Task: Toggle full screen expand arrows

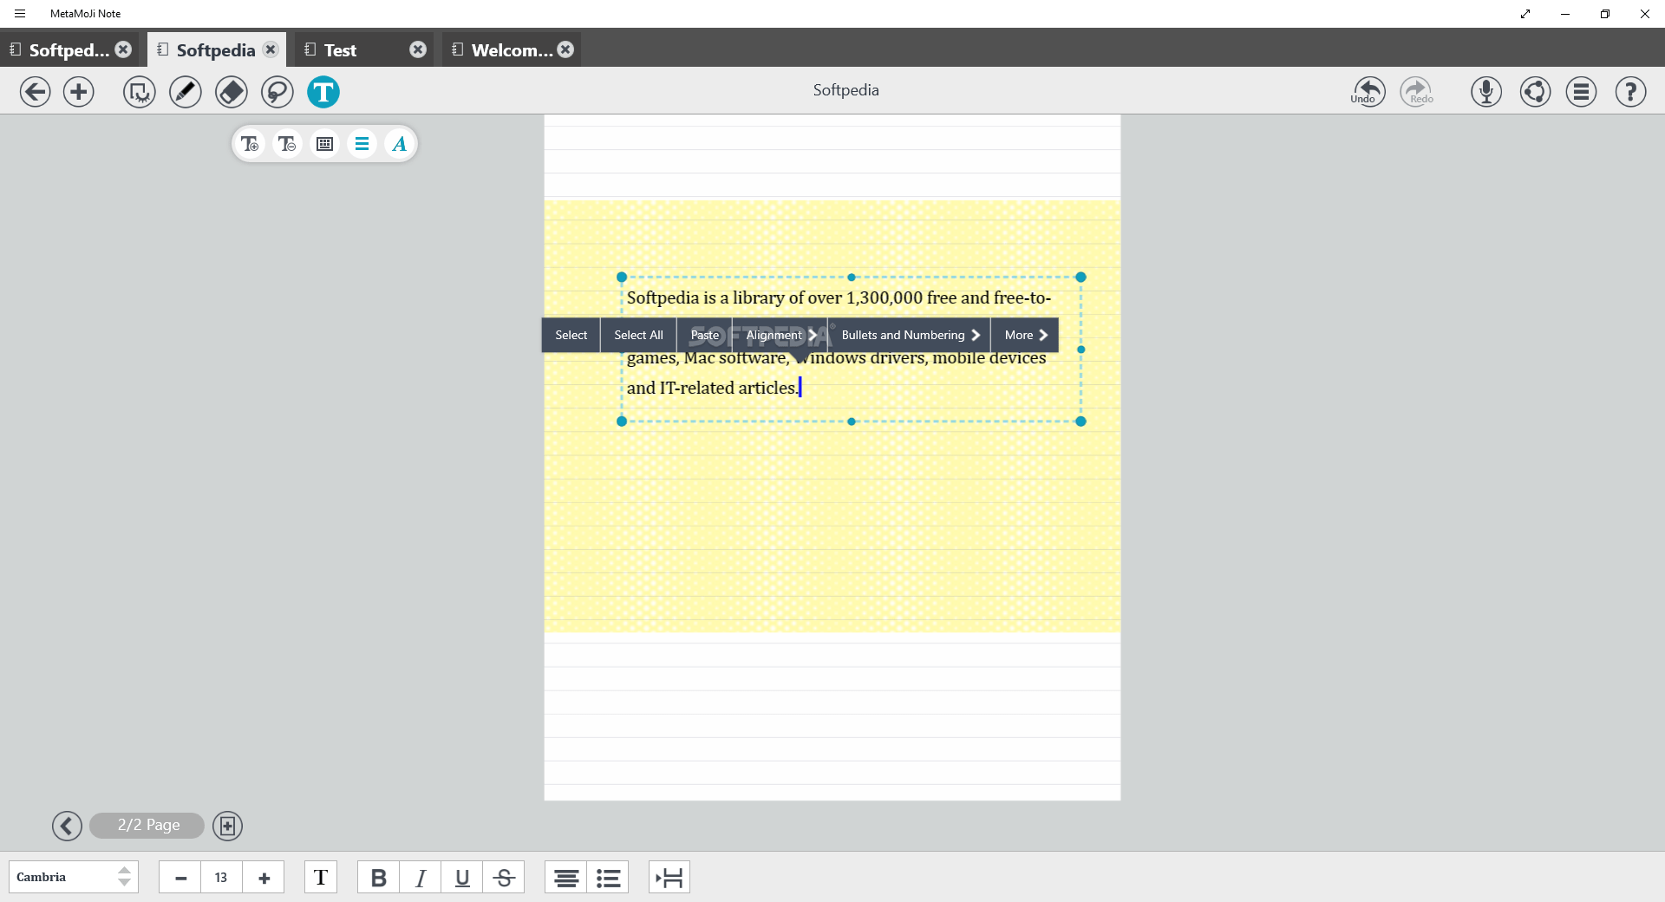Action: click(x=1525, y=14)
